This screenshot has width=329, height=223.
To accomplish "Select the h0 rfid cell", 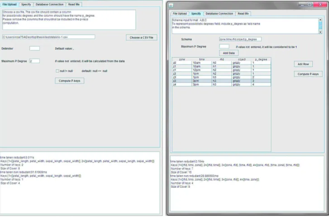I will point(222,63).
